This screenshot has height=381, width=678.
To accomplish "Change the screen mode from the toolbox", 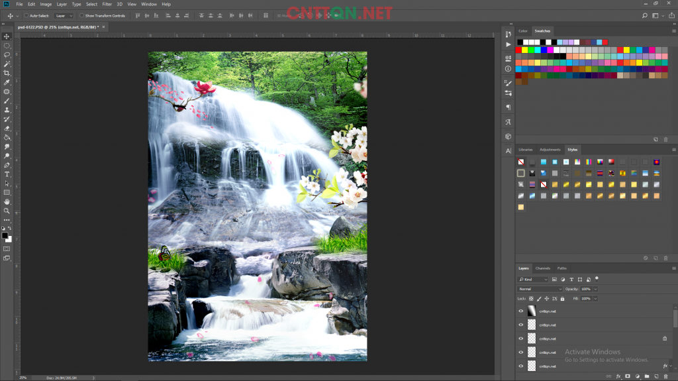I will tap(7, 258).
